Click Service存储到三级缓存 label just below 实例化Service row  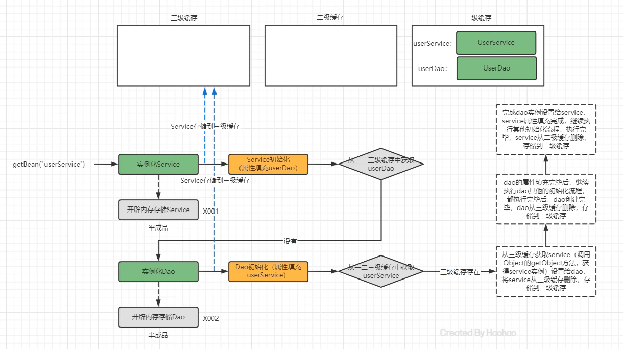215,180
